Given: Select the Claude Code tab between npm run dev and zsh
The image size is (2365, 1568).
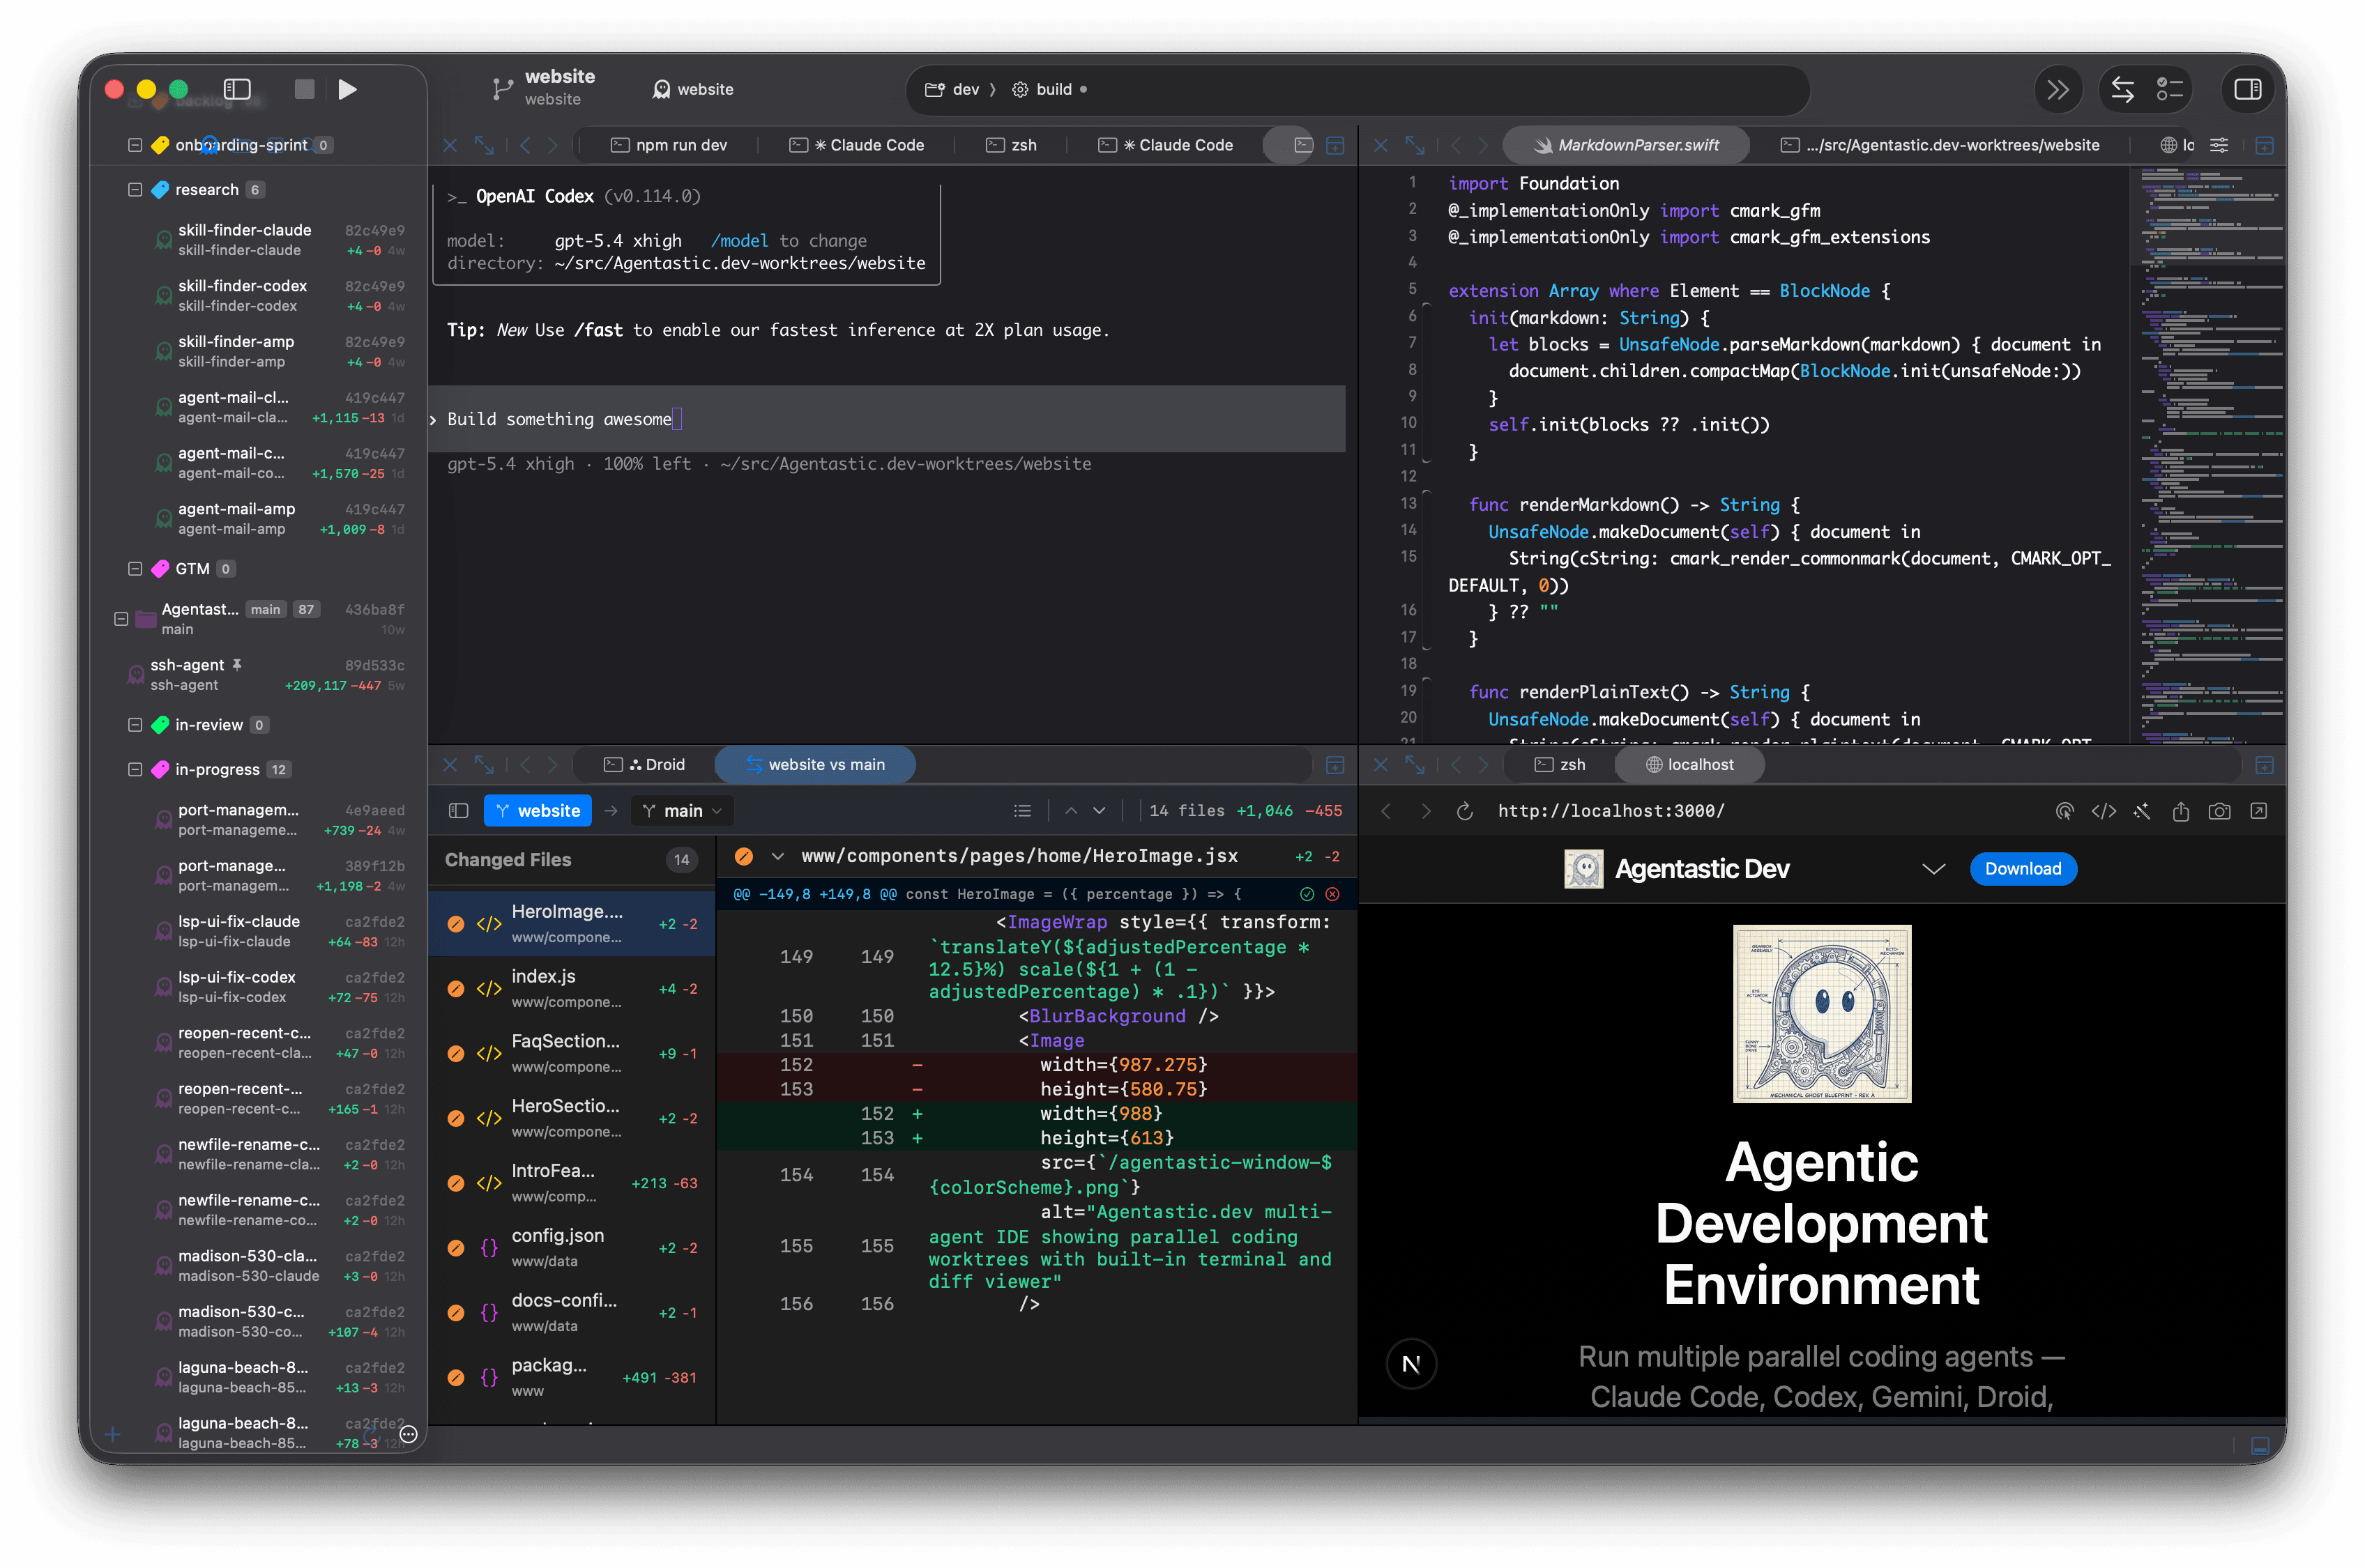Looking at the screenshot, I should [x=856, y=145].
